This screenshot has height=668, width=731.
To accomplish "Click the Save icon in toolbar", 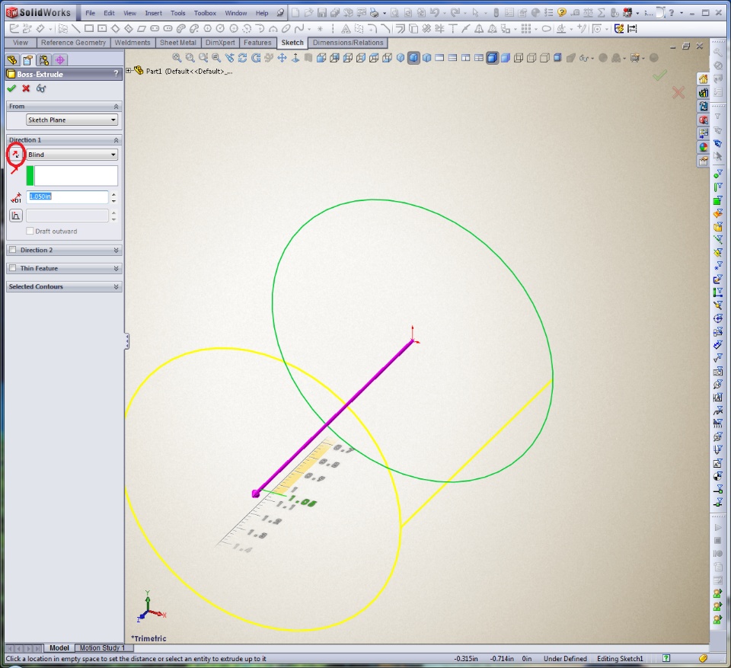I will (x=321, y=13).
